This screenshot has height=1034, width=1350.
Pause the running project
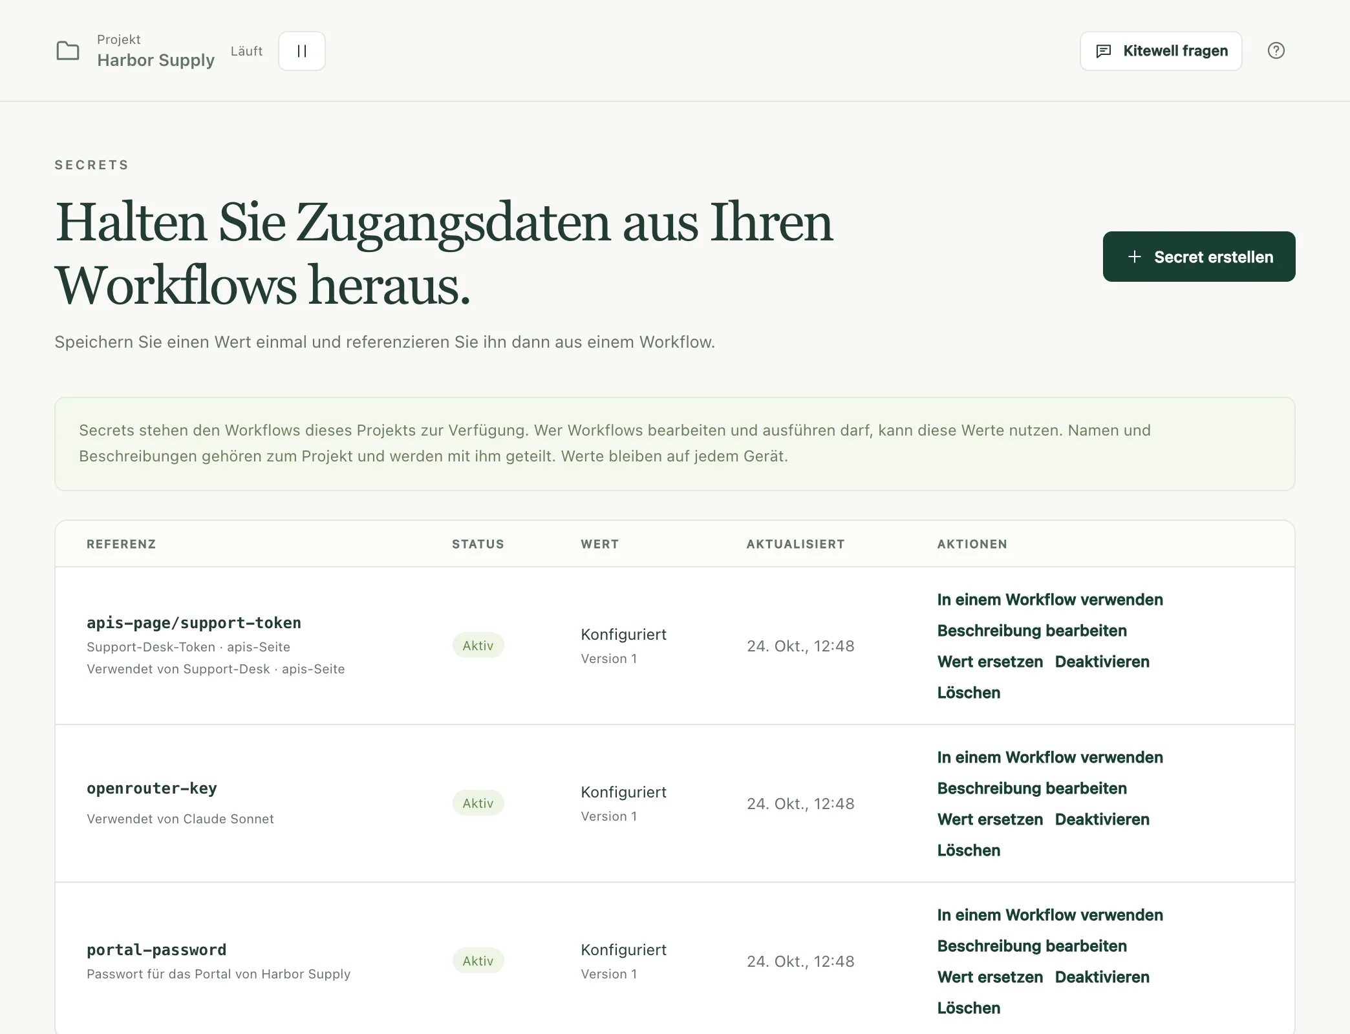click(x=302, y=51)
